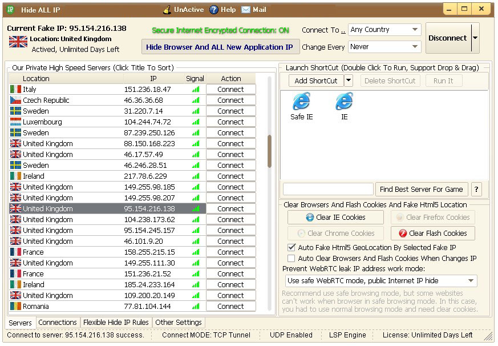
Task: Click the Mail envelope icon
Action: (x=245, y=10)
